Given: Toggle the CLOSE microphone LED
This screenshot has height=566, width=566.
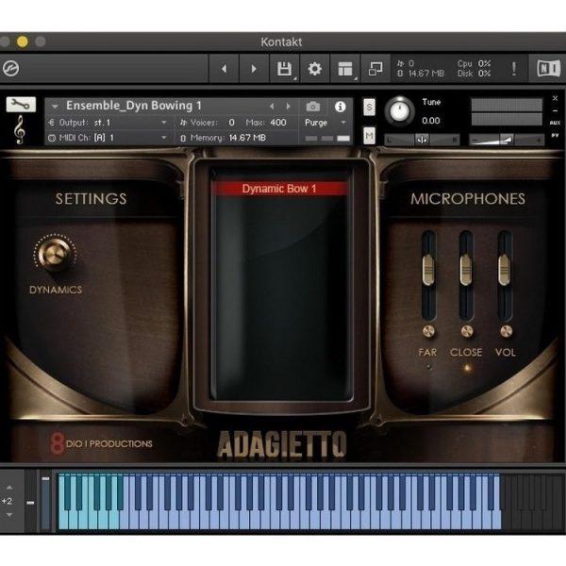Looking at the screenshot, I should tap(467, 368).
